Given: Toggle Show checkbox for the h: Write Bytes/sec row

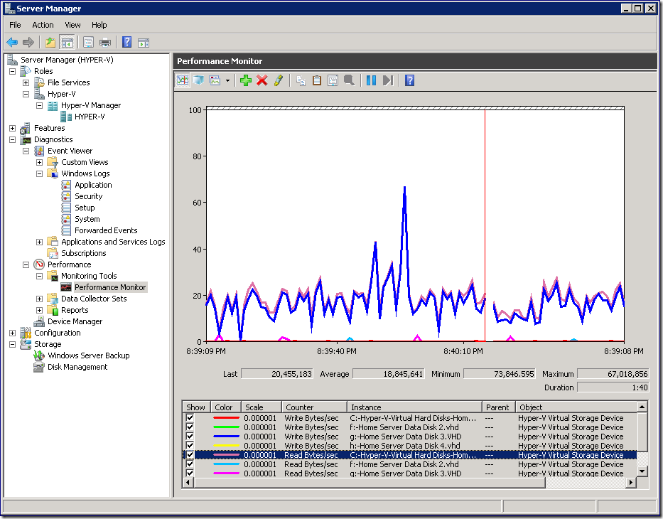Looking at the screenshot, I should click(x=190, y=445).
